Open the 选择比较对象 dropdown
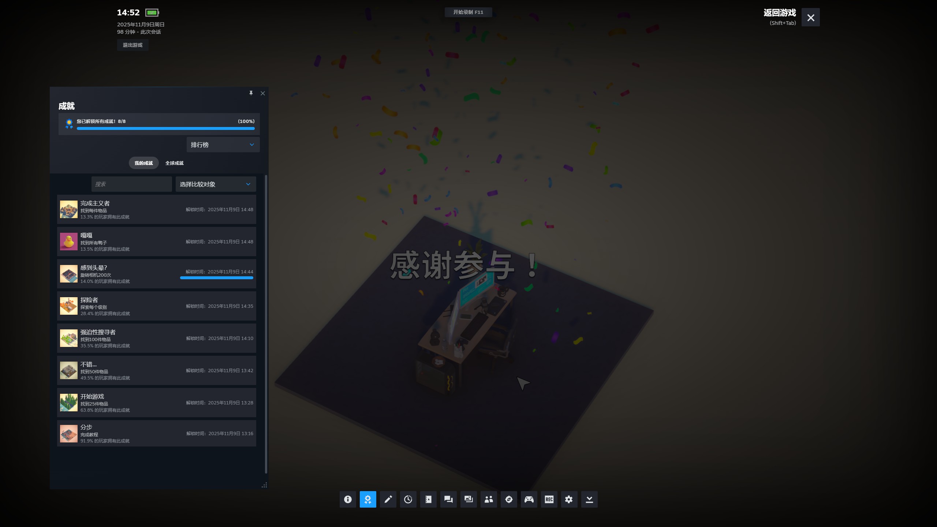Viewport: 937px width, 527px height. pos(216,184)
